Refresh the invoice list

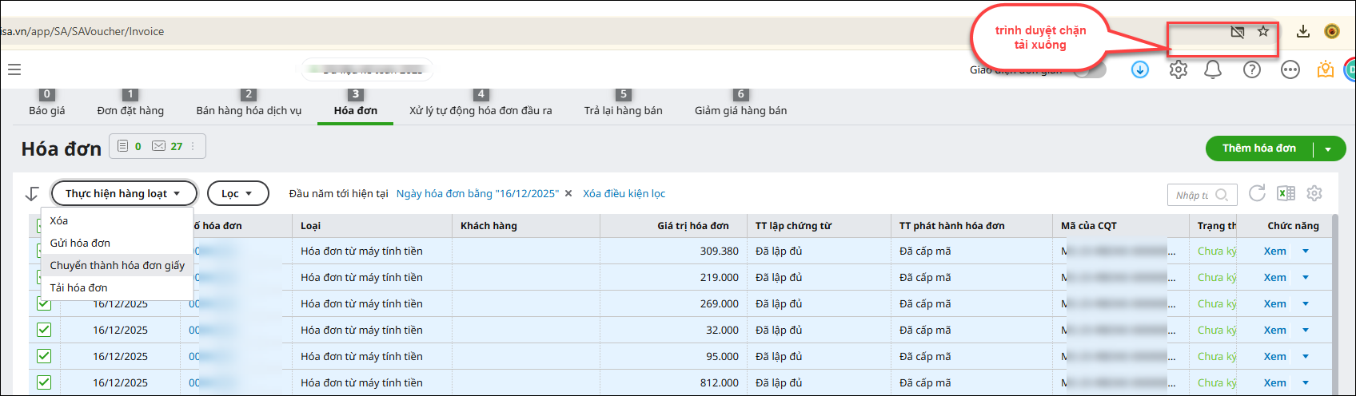(x=1257, y=193)
